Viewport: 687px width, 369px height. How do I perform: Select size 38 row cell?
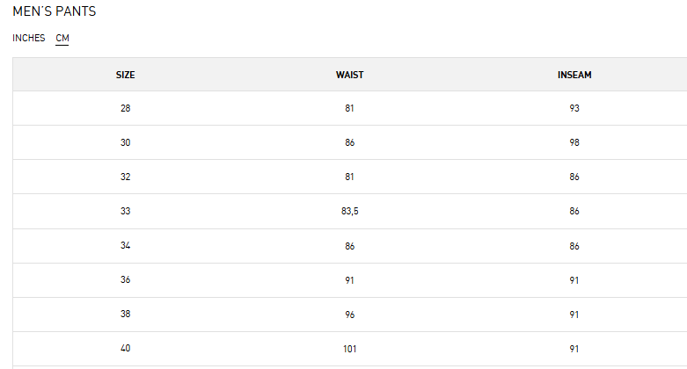coord(125,314)
